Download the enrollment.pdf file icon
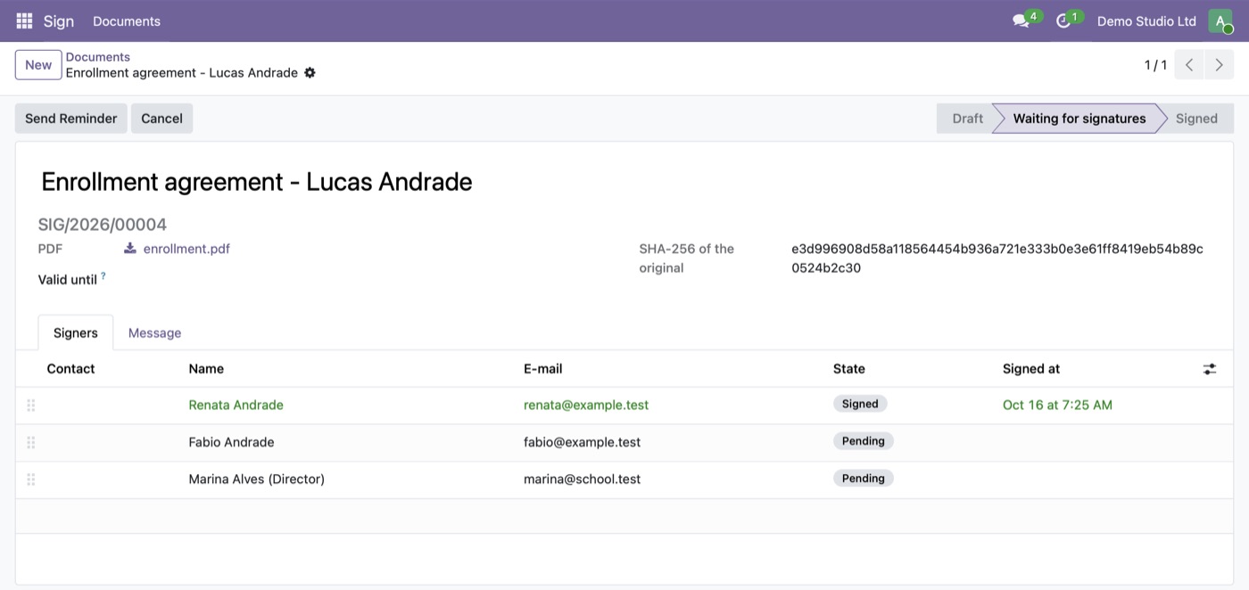The height and width of the screenshot is (590, 1249). pyautogui.click(x=130, y=249)
